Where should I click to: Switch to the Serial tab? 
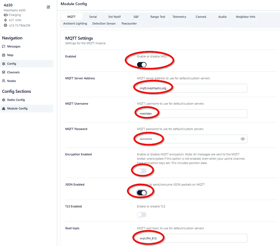pyautogui.click(x=93, y=17)
